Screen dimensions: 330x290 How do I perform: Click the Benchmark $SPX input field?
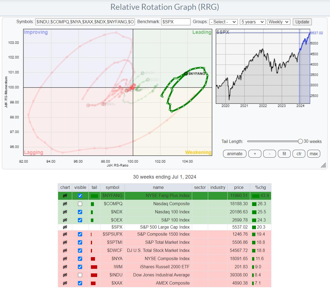(x=176, y=22)
